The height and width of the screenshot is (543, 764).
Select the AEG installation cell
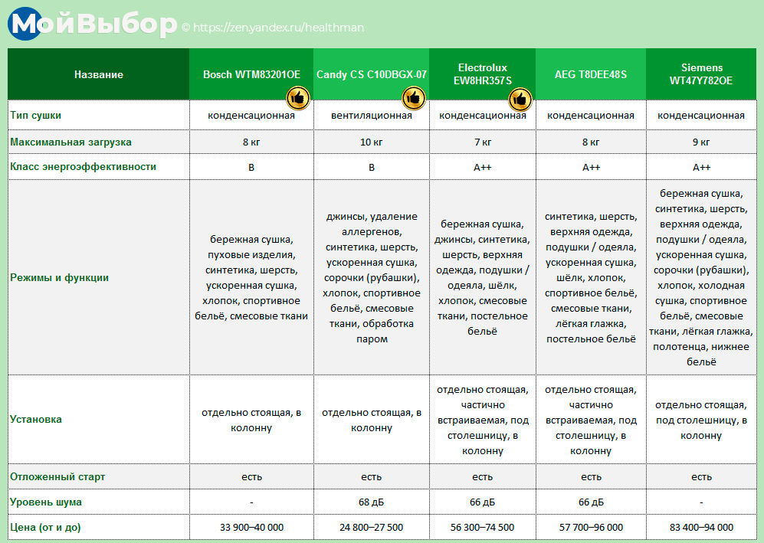591,420
